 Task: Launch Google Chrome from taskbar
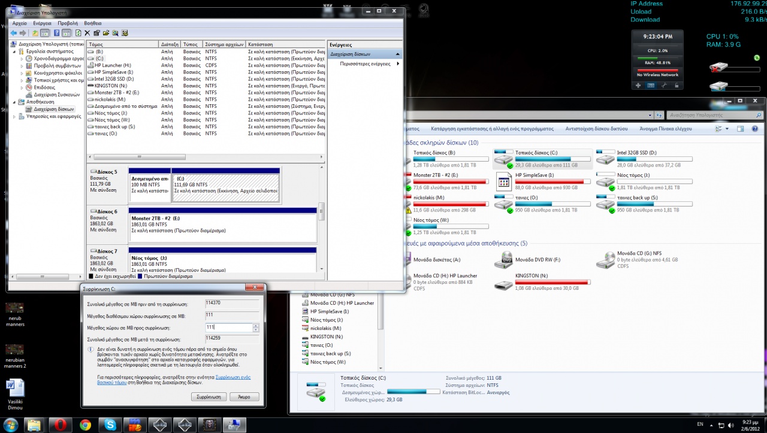coord(85,425)
